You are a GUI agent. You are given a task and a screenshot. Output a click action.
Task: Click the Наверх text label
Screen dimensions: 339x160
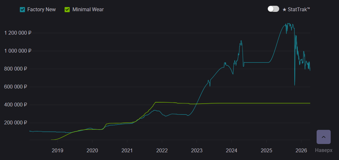point(323,150)
